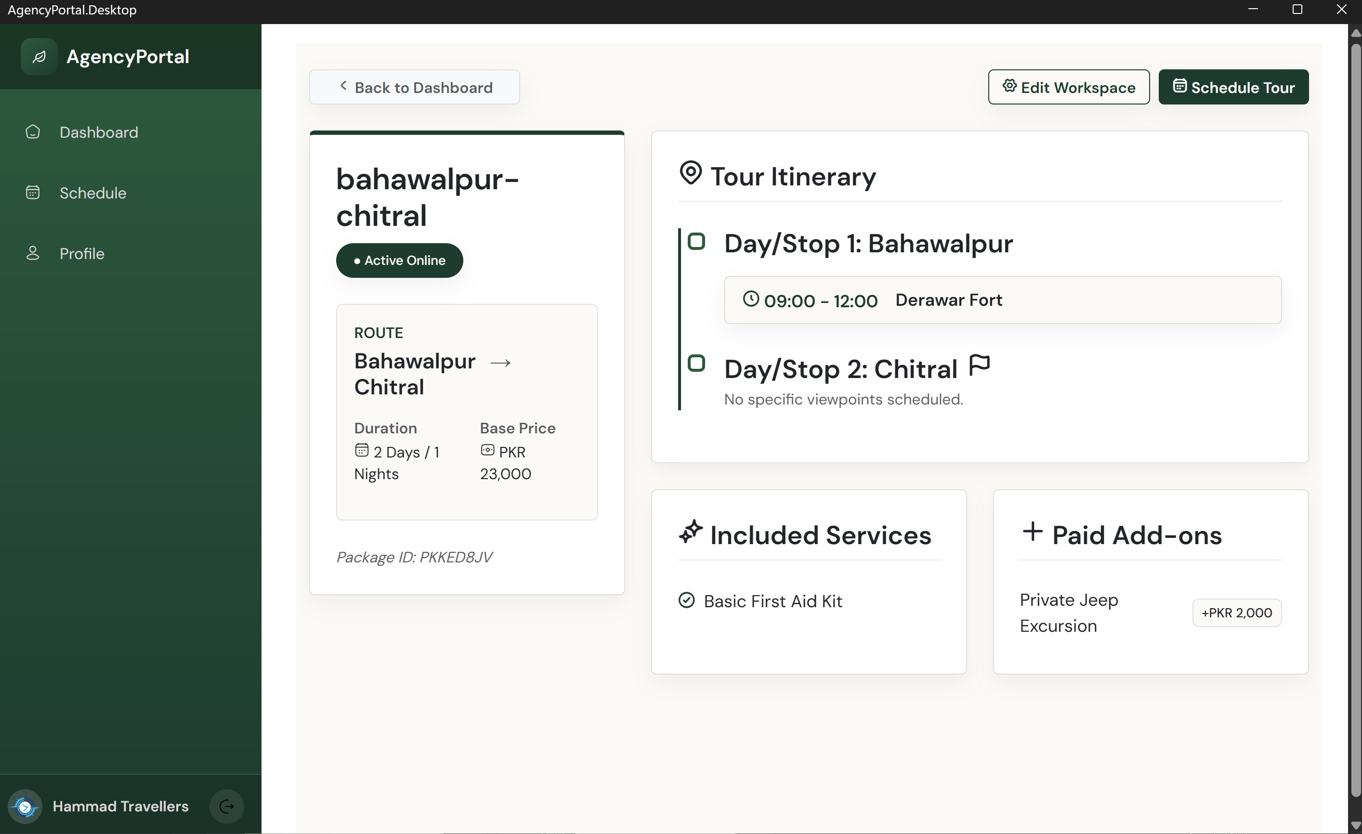Click the sparkle icon beside Included Services

pos(691,532)
